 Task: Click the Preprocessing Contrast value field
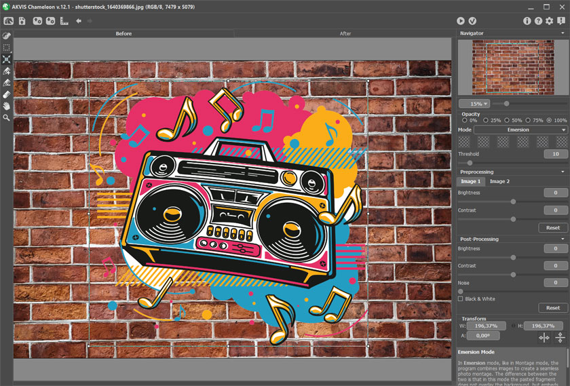click(x=556, y=210)
